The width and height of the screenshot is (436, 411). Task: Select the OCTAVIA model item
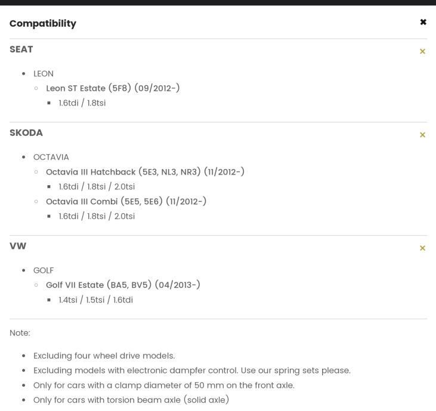pyautogui.click(x=51, y=157)
